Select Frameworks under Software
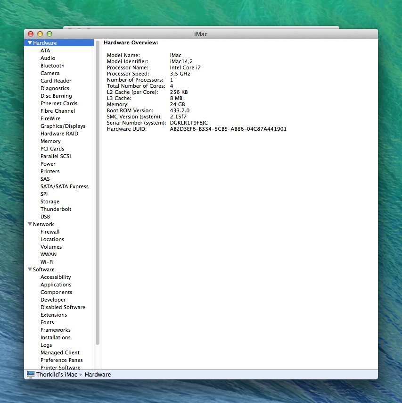 pos(56,330)
